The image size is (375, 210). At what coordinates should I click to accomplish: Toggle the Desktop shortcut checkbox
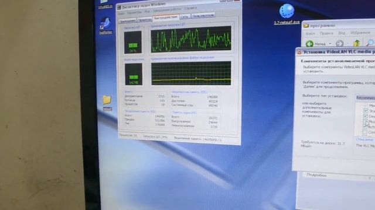(x=365, y=116)
